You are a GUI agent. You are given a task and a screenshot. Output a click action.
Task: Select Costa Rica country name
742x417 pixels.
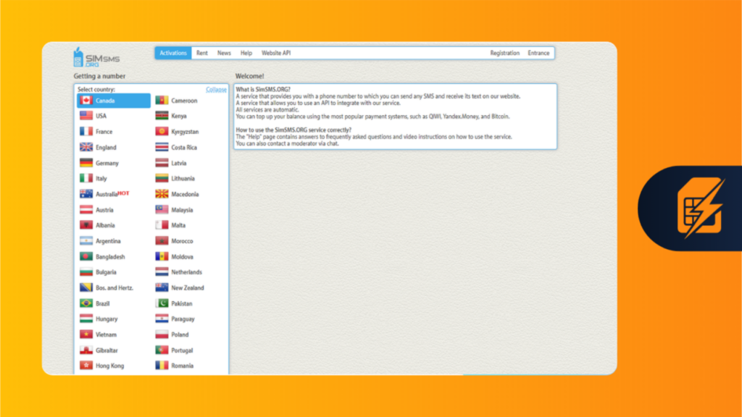coord(184,148)
